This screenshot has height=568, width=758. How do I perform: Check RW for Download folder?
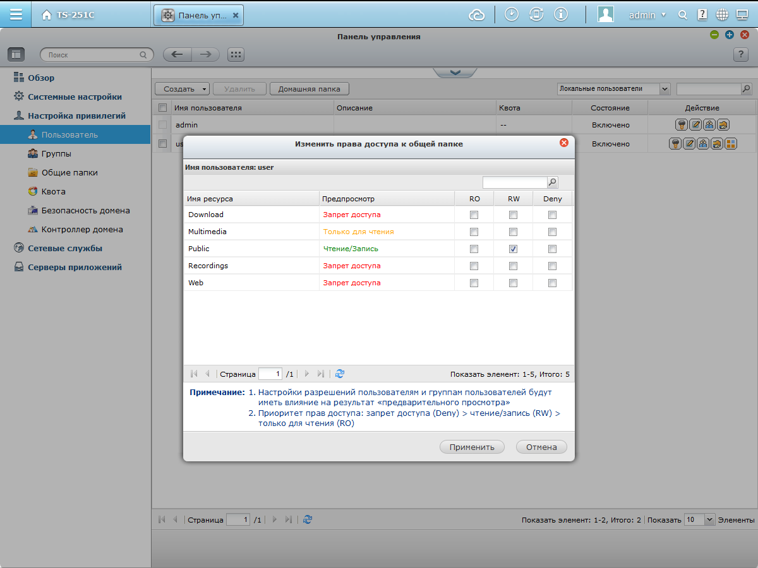pyautogui.click(x=514, y=215)
